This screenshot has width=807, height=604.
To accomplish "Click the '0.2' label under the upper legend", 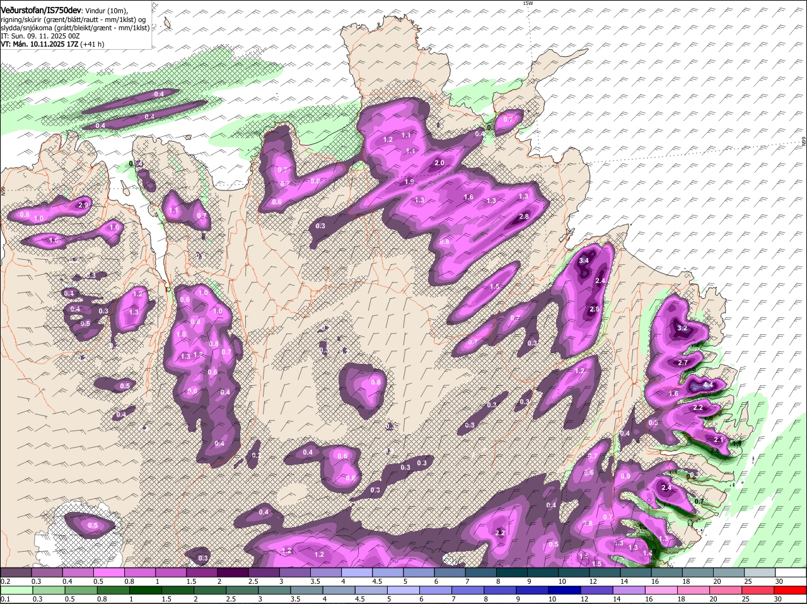I will (x=5, y=581).
